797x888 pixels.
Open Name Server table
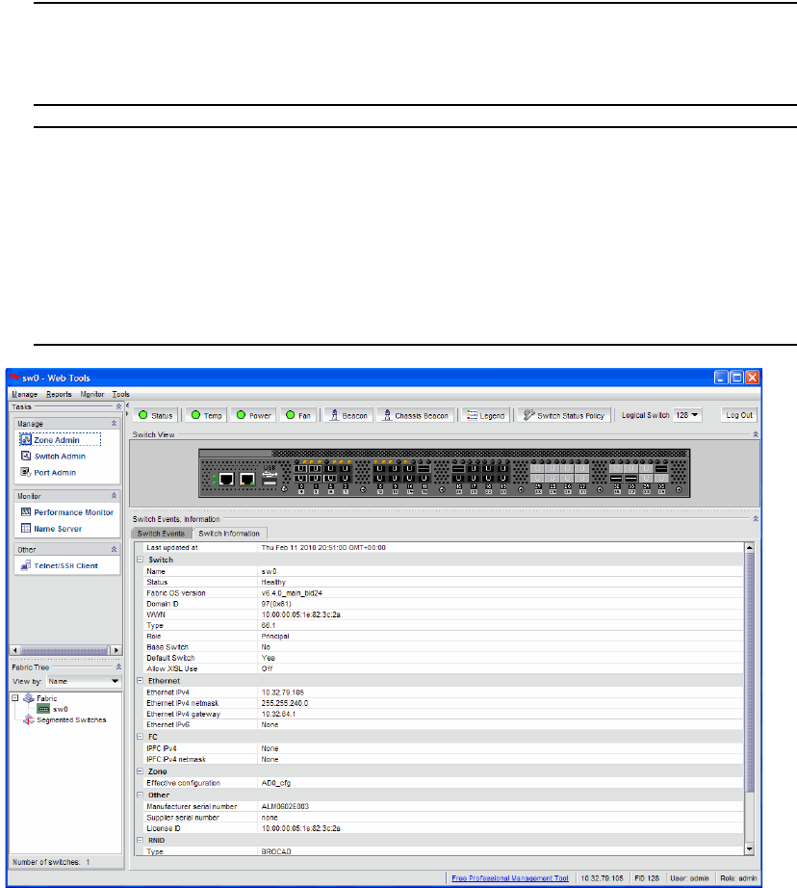click(52, 529)
